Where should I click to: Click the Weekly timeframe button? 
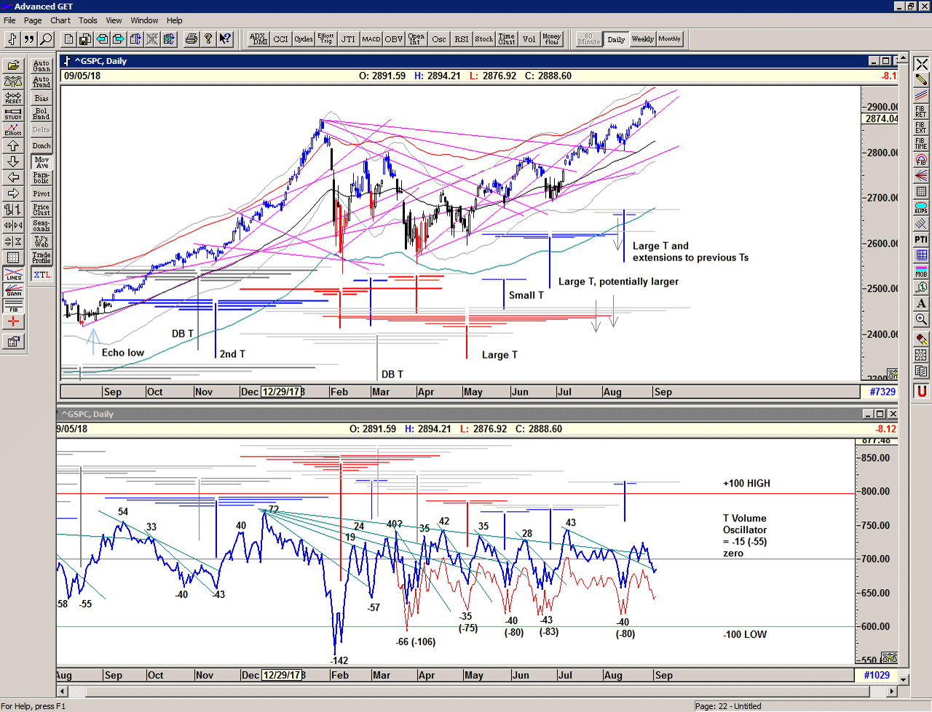click(642, 39)
